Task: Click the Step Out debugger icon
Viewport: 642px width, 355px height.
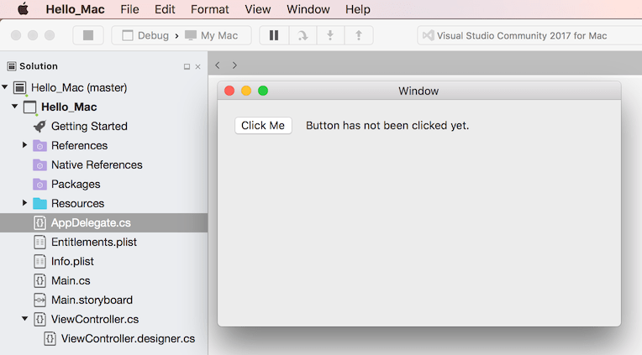Action: (x=359, y=35)
